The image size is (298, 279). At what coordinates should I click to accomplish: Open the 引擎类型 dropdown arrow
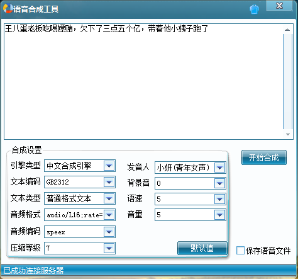tap(109, 166)
